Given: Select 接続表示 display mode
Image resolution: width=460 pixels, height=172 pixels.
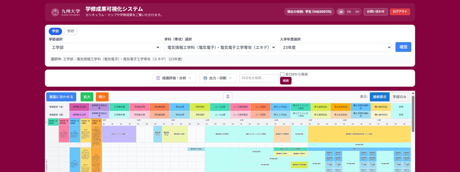Looking at the screenshot, I should click(379, 97).
